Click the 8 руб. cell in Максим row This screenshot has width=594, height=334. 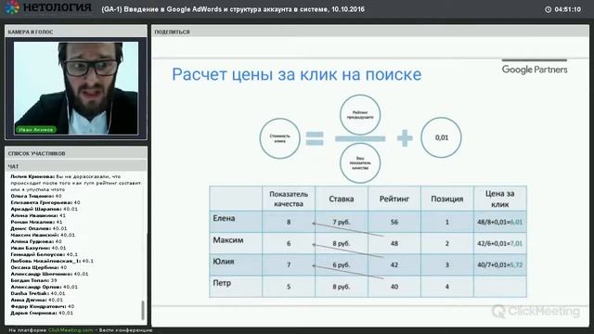[x=342, y=243]
